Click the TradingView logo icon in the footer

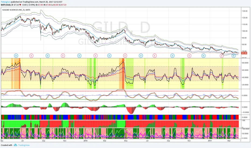[15, 145]
